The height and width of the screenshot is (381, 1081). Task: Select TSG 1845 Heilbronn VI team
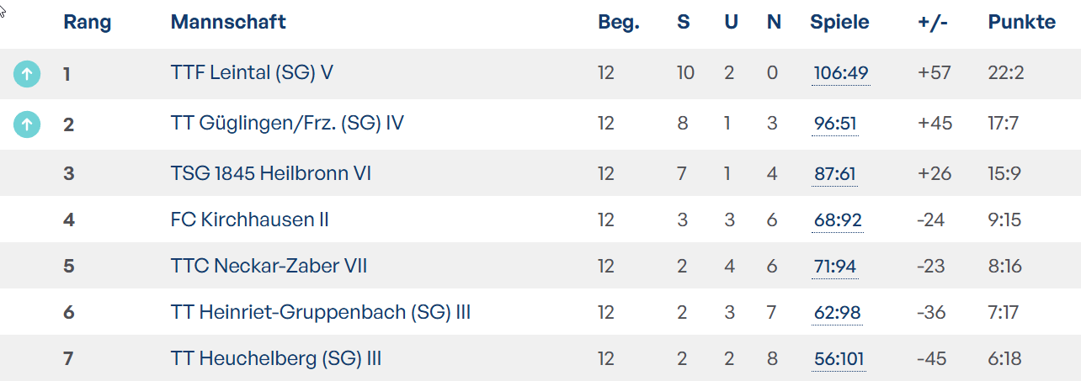tap(271, 174)
